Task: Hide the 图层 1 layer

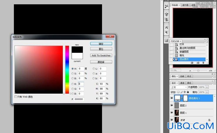Action: tap(172, 113)
